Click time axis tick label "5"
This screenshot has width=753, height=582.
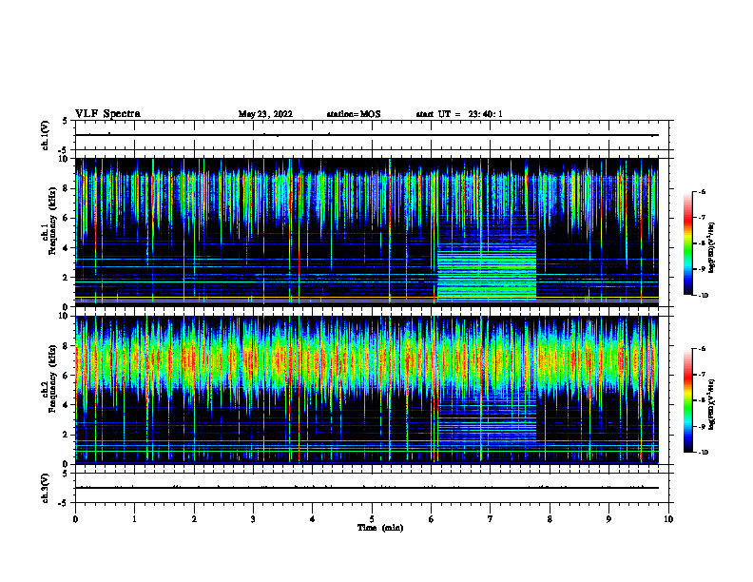(372, 519)
